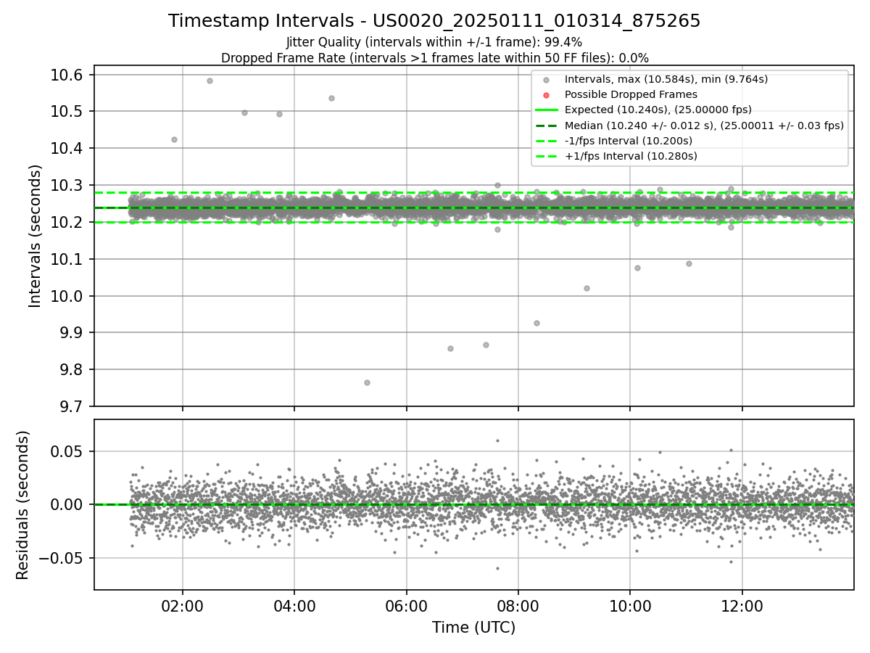
Task: Select legend entry 'Intervals, max (10.584s), min (9.764s)'
Action: coord(666,79)
